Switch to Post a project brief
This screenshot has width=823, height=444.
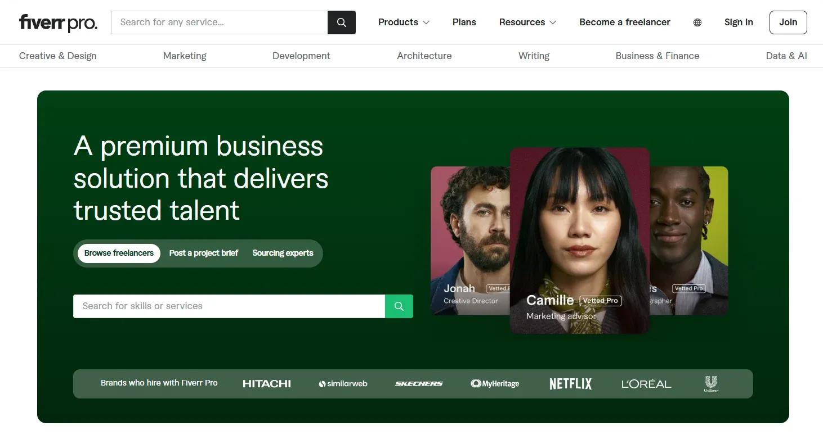pyautogui.click(x=203, y=253)
